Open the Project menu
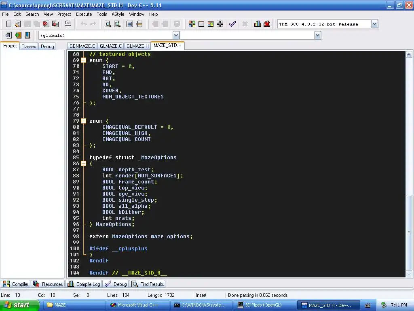Image resolution: width=414 pixels, height=311 pixels. pos(64,14)
